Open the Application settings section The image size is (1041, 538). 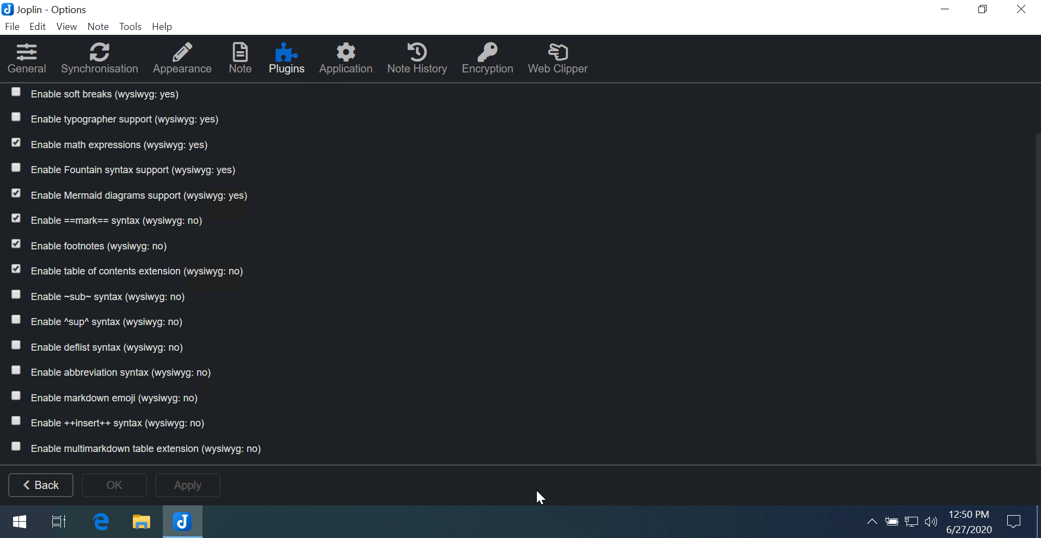[x=346, y=58]
